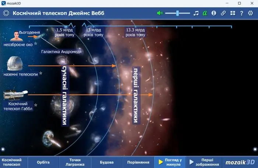Image resolution: width=258 pixels, height=168 pixels.
Task: Click the white dot at the lower left edge
Action: click(3, 149)
